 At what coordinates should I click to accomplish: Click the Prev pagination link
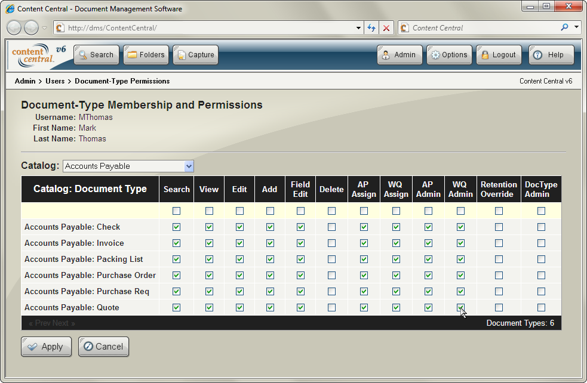(x=38, y=323)
